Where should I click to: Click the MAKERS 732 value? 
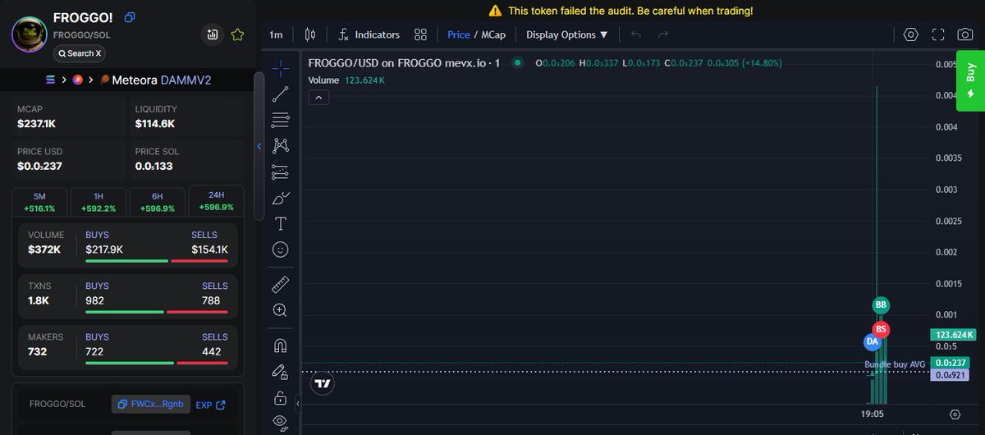click(x=37, y=351)
